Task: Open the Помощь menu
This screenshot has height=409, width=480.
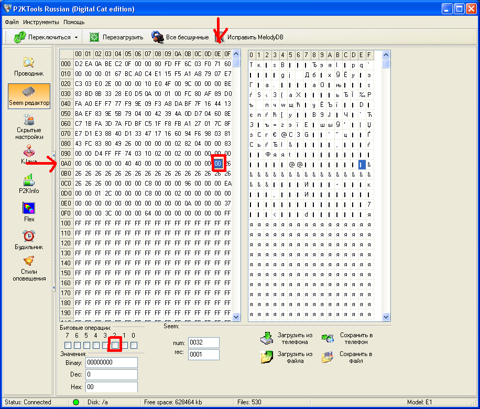Action: tap(74, 22)
